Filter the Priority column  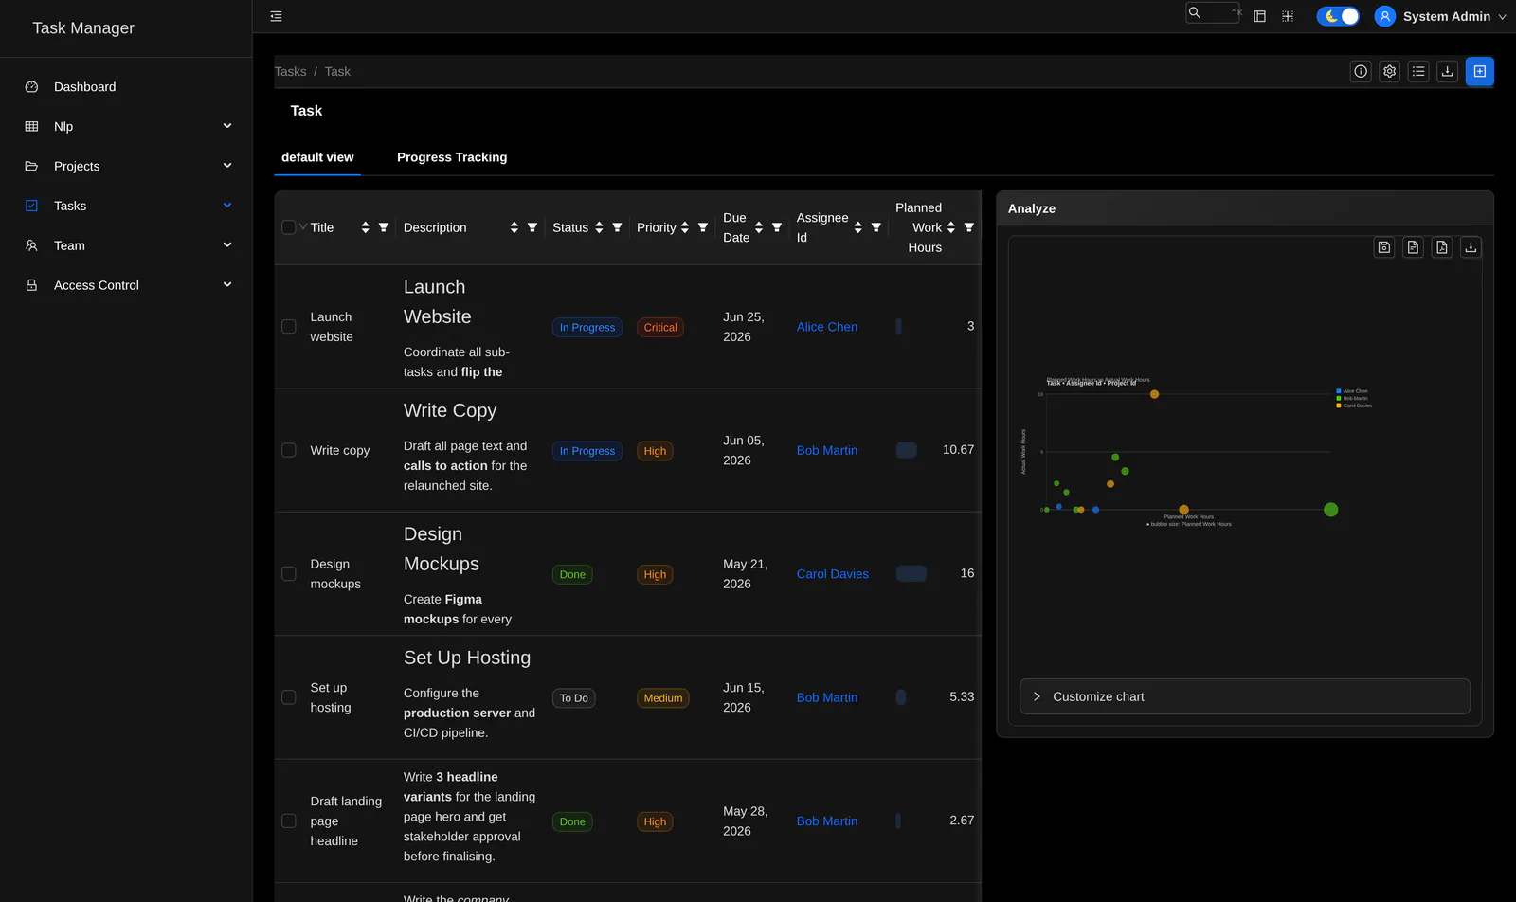703,227
